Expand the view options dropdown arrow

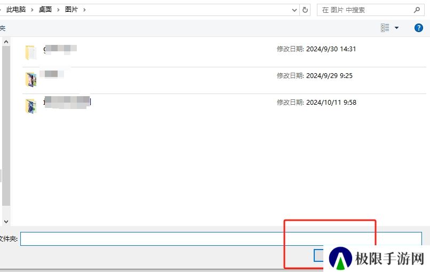[x=396, y=28]
